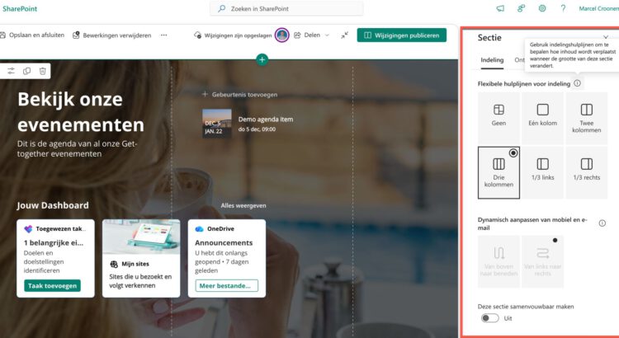Delete section with the trash icon

[43, 71]
